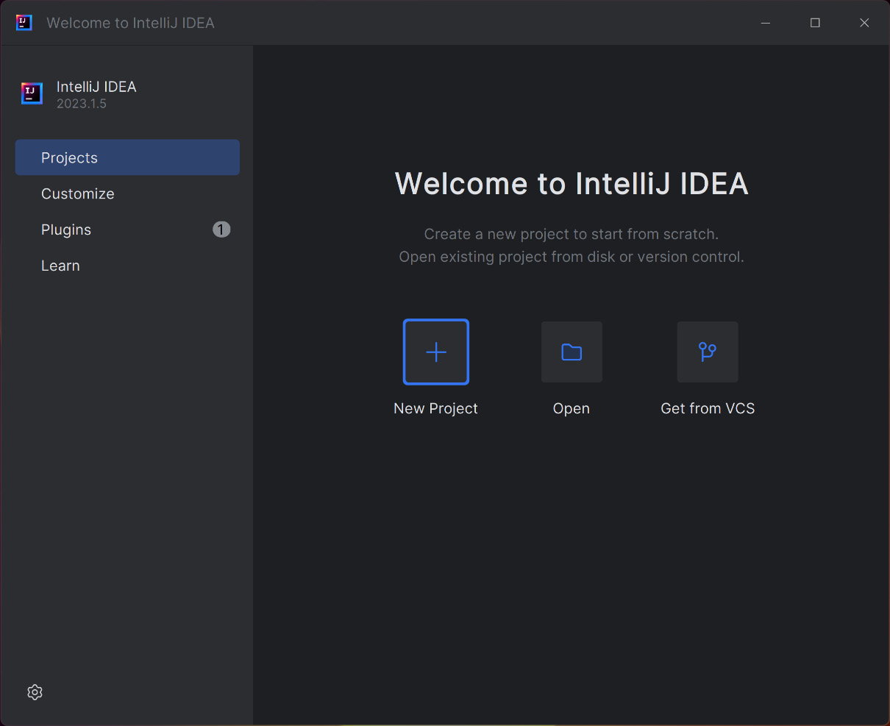Select the Projects tab

click(127, 157)
